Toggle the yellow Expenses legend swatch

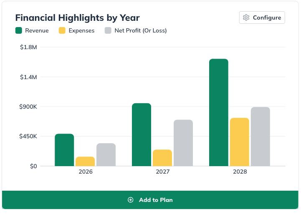[x=62, y=30]
